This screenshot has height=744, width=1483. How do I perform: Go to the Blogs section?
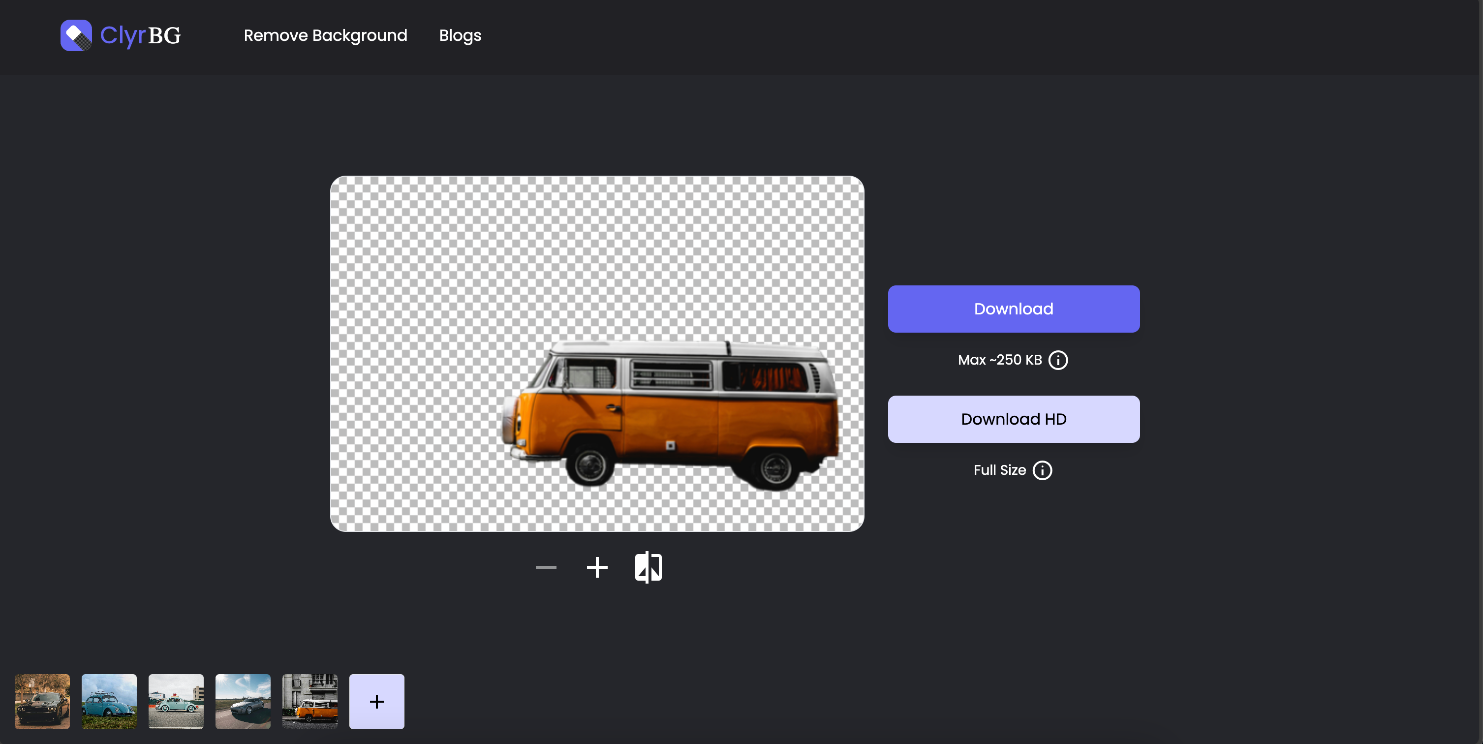point(460,35)
